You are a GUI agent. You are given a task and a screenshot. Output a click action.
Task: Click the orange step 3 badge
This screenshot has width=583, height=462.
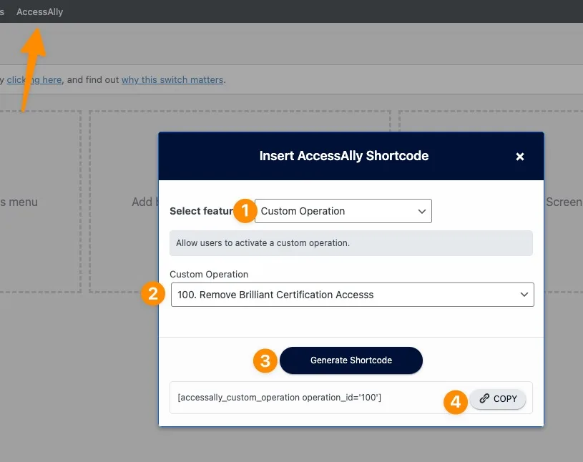point(264,360)
